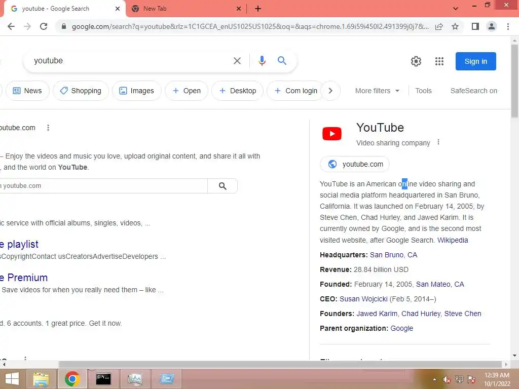Show more filter chips with the right chevron
This screenshot has width=519, height=389.
[330, 91]
